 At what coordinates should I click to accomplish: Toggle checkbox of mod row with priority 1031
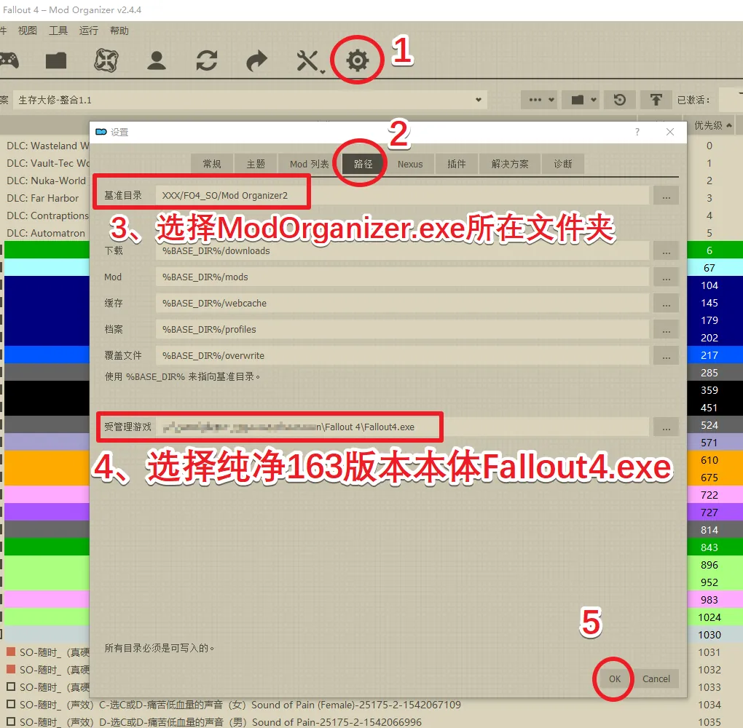(11, 652)
